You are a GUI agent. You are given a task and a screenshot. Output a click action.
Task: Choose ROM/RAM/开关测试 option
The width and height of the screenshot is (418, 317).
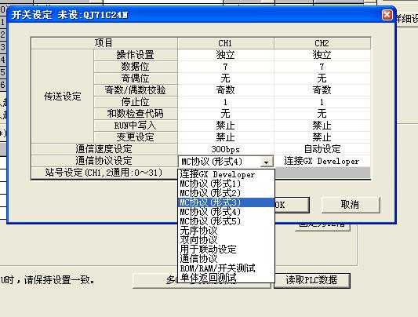coord(226,268)
